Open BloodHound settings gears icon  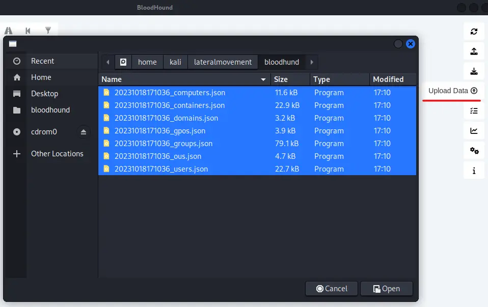click(x=474, y=151)
